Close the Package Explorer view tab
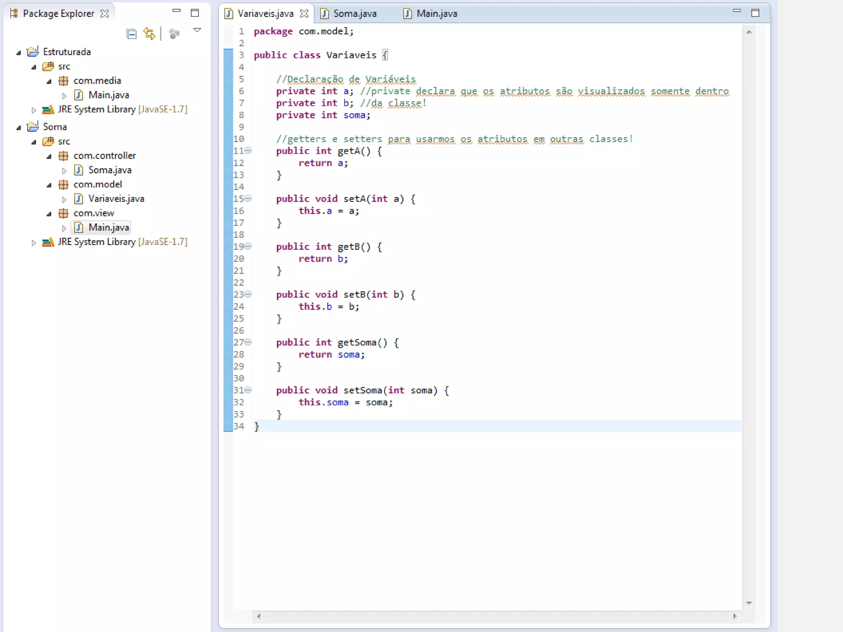 click(105, 14)
